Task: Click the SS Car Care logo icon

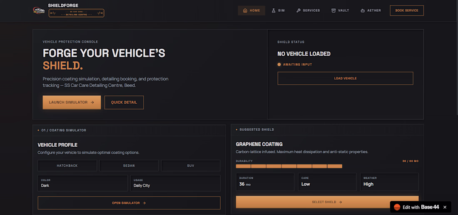Action: pyautogui.click(x=38, y=10)
